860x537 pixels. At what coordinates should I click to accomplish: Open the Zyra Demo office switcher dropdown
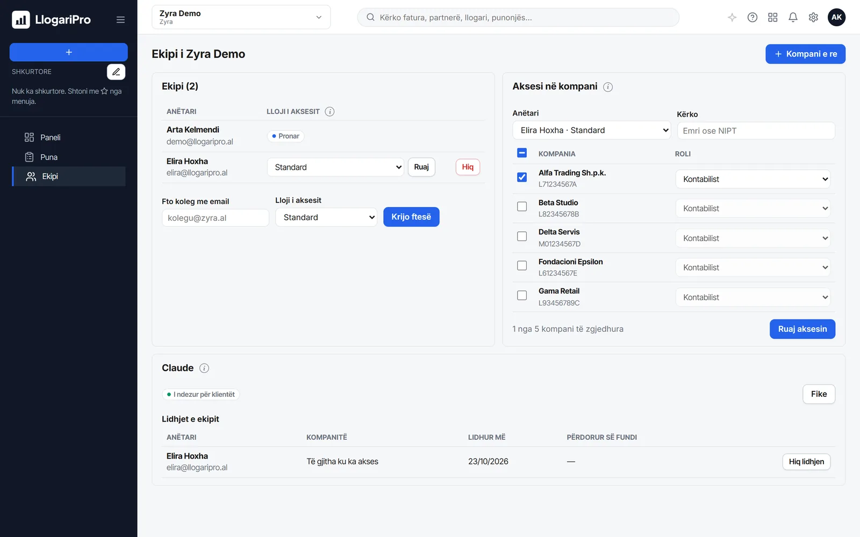click(241, 17)
